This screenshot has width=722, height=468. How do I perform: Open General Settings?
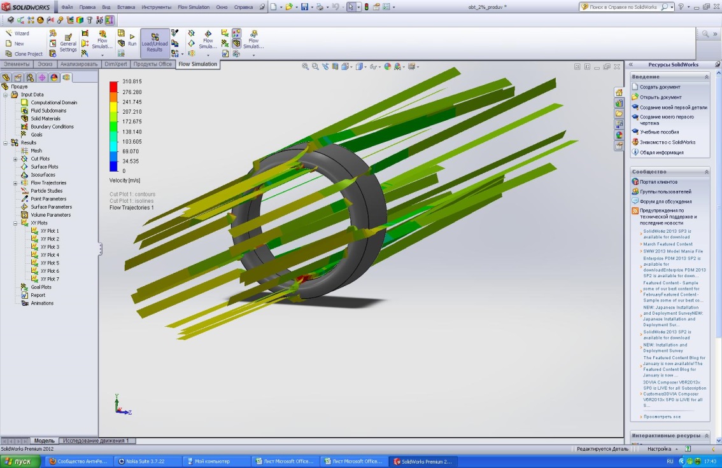tap(68, 43)
